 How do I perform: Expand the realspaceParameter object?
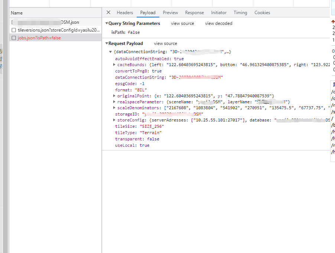[114, 102]
